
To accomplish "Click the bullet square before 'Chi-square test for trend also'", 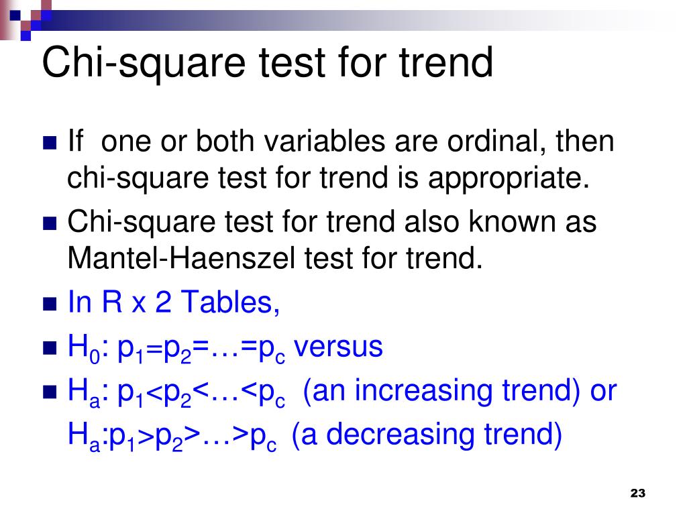I will pyautogui.click(x=50, y=223).
